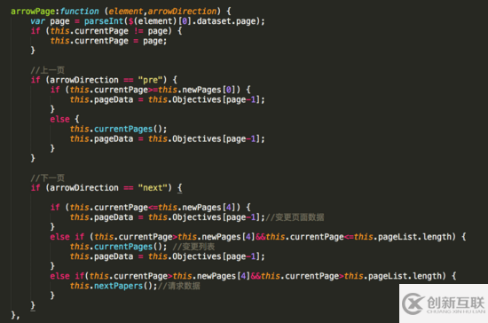Click the //变更列表 comment
Viewport: 488px width, 323px height.
click(x=193, y=247)
